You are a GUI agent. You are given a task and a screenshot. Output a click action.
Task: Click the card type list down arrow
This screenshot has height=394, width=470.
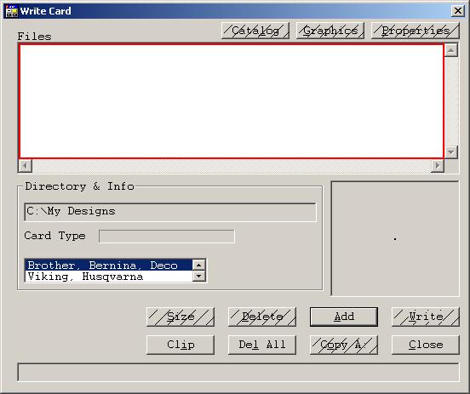coord(198,276)
